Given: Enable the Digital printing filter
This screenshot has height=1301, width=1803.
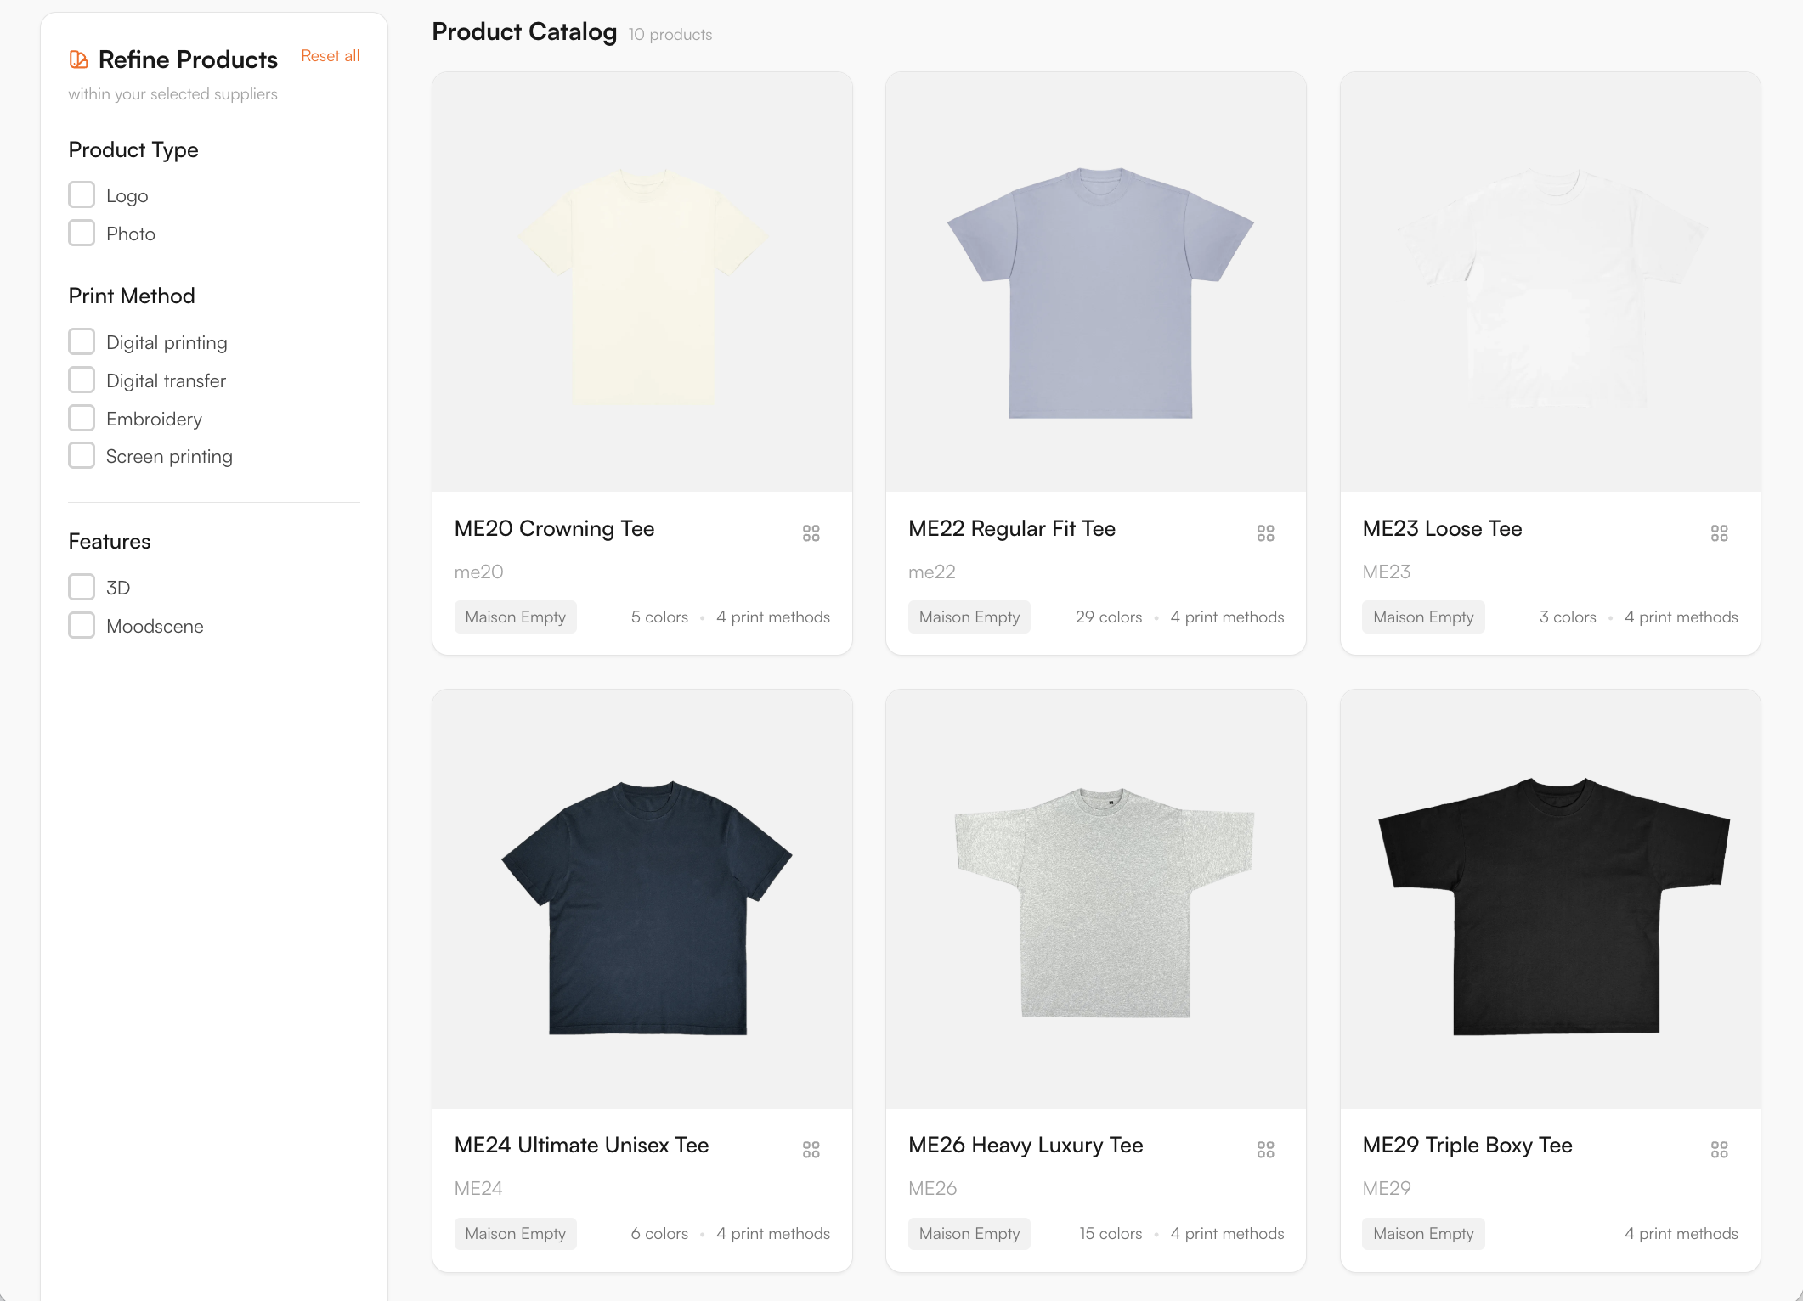Looking at the screenshot, I should tap(82, 341).
